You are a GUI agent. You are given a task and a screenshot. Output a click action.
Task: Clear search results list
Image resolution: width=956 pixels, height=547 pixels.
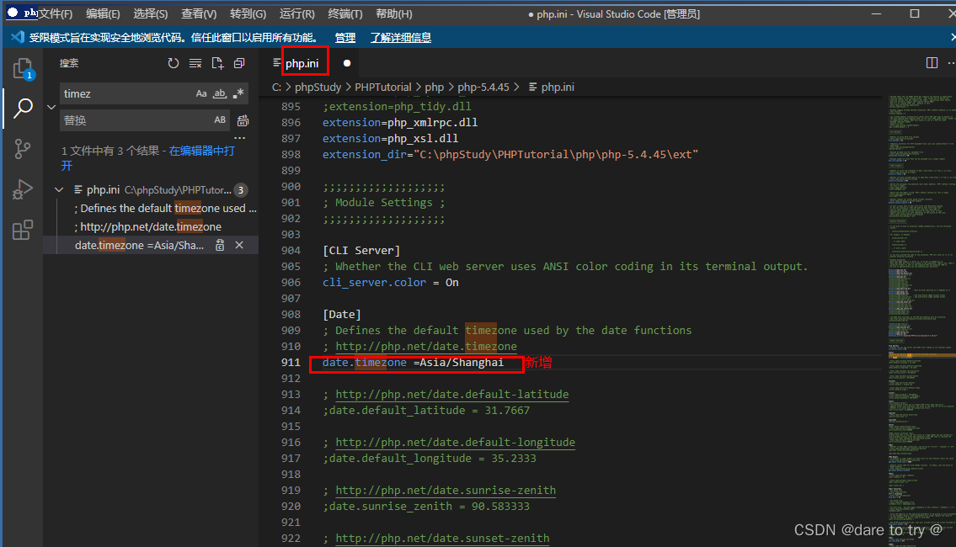[195, 63]
